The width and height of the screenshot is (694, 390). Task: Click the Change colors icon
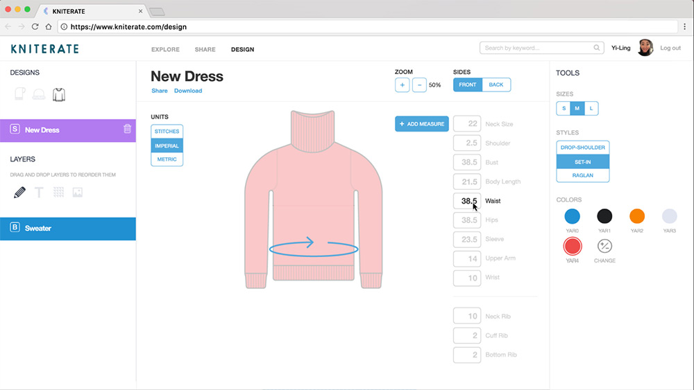[x=604, y=246]
